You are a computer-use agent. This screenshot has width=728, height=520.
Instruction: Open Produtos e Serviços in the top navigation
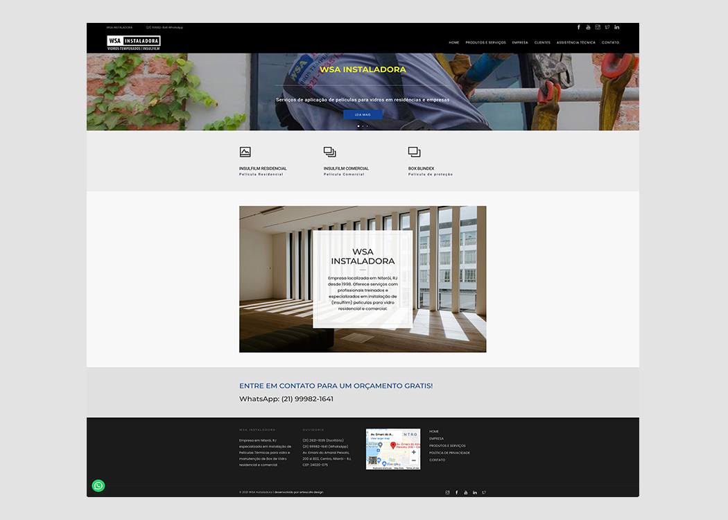pyautogui.click(x=485, y=43)
